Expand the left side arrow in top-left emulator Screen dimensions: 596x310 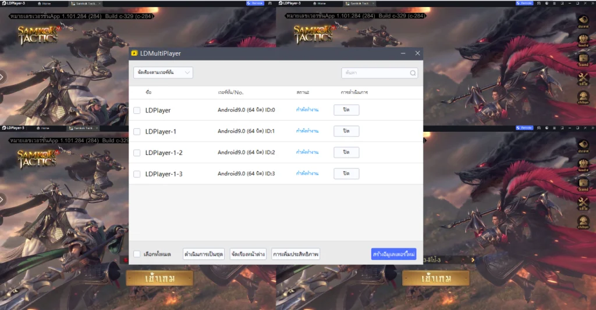2,77
